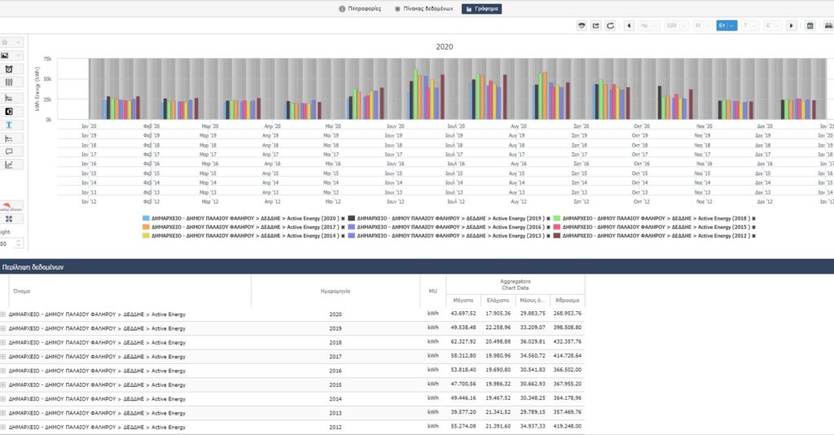Click the Active Energy (2018) green legend swatch
Viewport: 834px width, 435px height.
click(x=557, y=218)
